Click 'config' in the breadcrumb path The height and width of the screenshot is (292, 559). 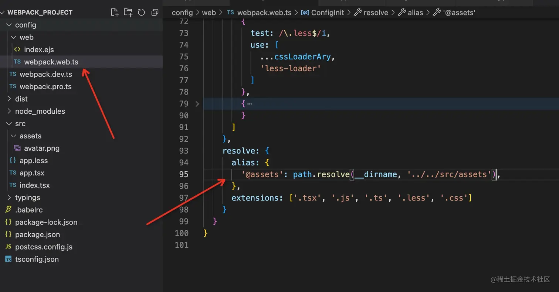182,13
